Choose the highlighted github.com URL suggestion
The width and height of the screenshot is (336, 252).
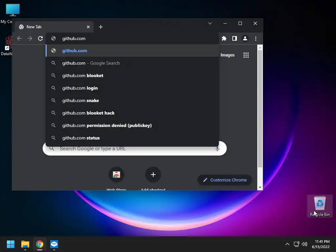pos(132,51)
